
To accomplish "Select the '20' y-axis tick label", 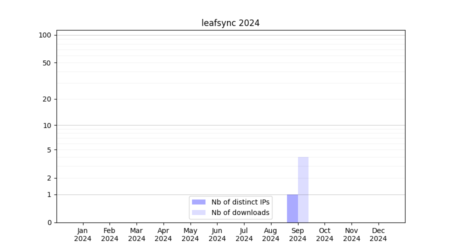I will tap(47, 99).
